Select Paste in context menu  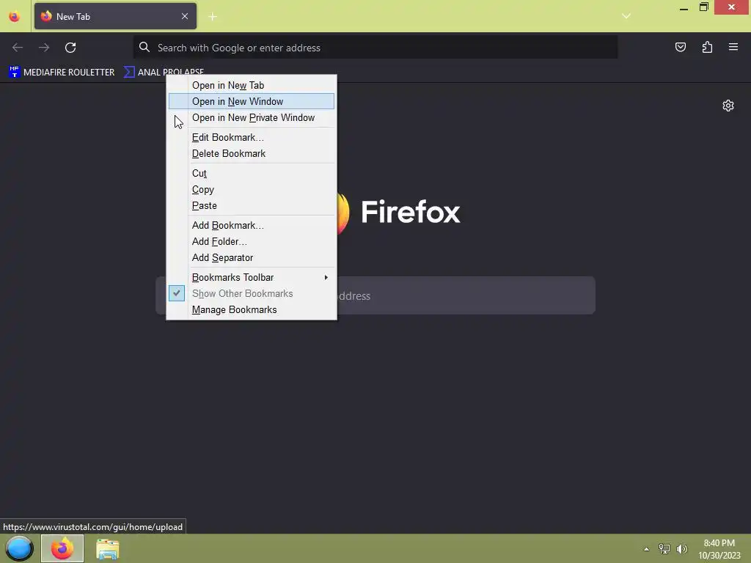[x=252, y=206]
